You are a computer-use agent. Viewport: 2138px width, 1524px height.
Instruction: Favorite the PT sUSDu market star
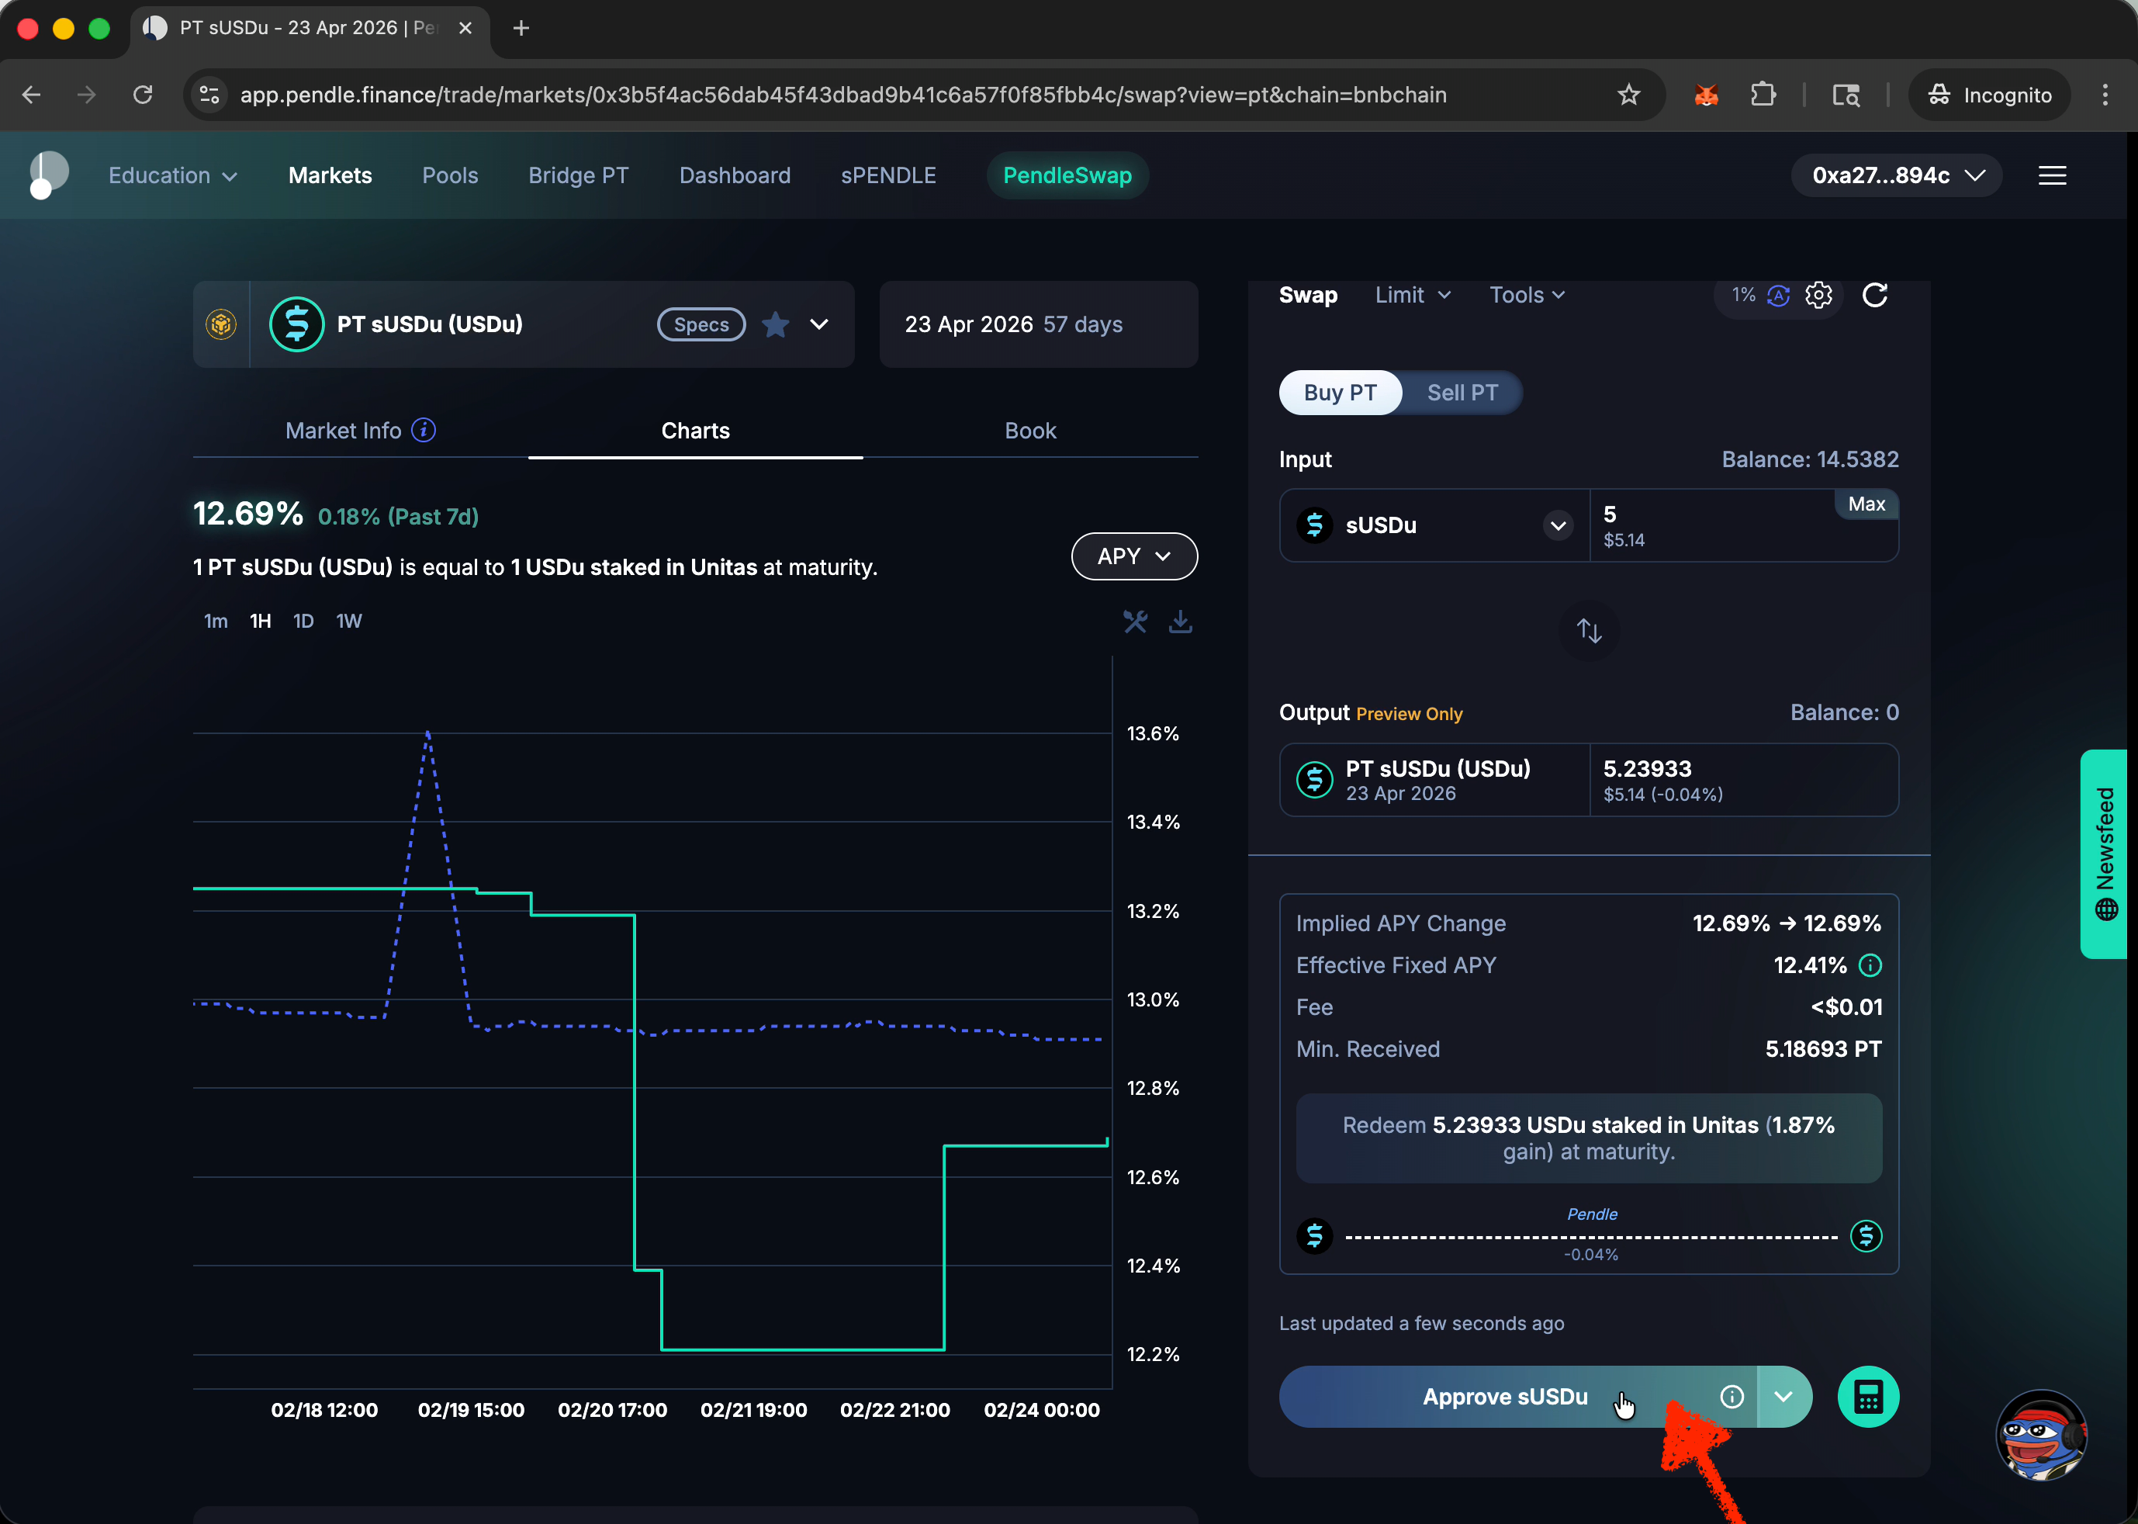[775, 324]
